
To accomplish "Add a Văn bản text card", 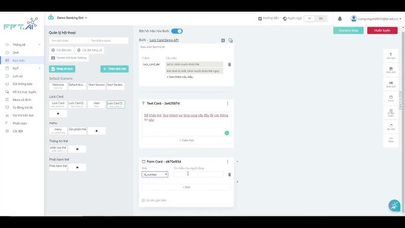I will point(391,56).
